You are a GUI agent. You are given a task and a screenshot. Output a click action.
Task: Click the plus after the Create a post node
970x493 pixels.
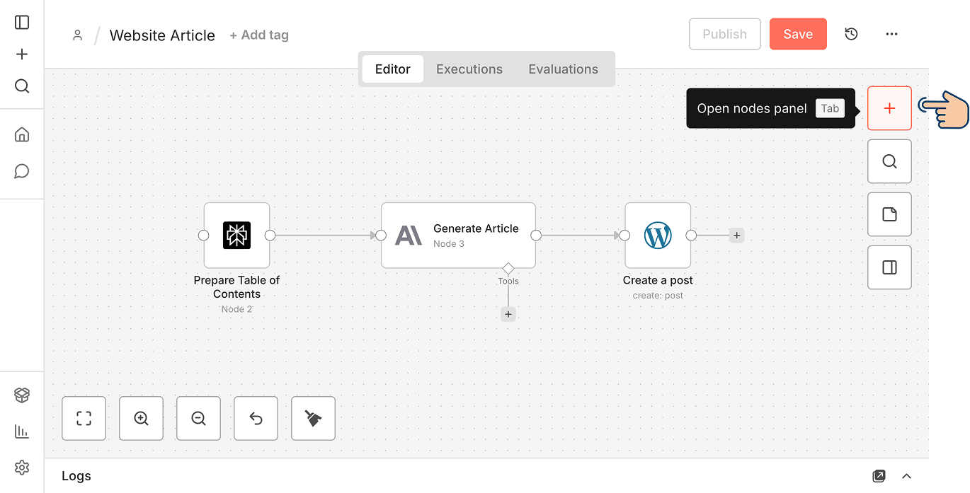[x=736, y=235]
